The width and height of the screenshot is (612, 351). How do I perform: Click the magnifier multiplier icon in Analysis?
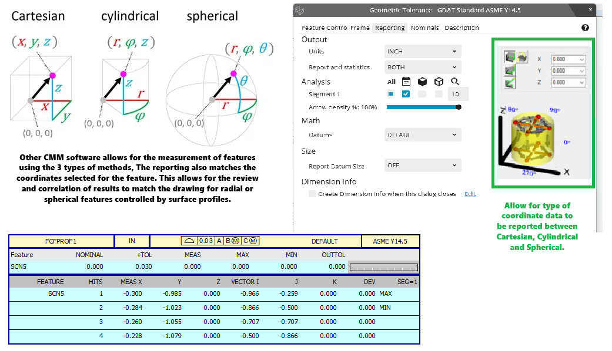pos(455,82)
